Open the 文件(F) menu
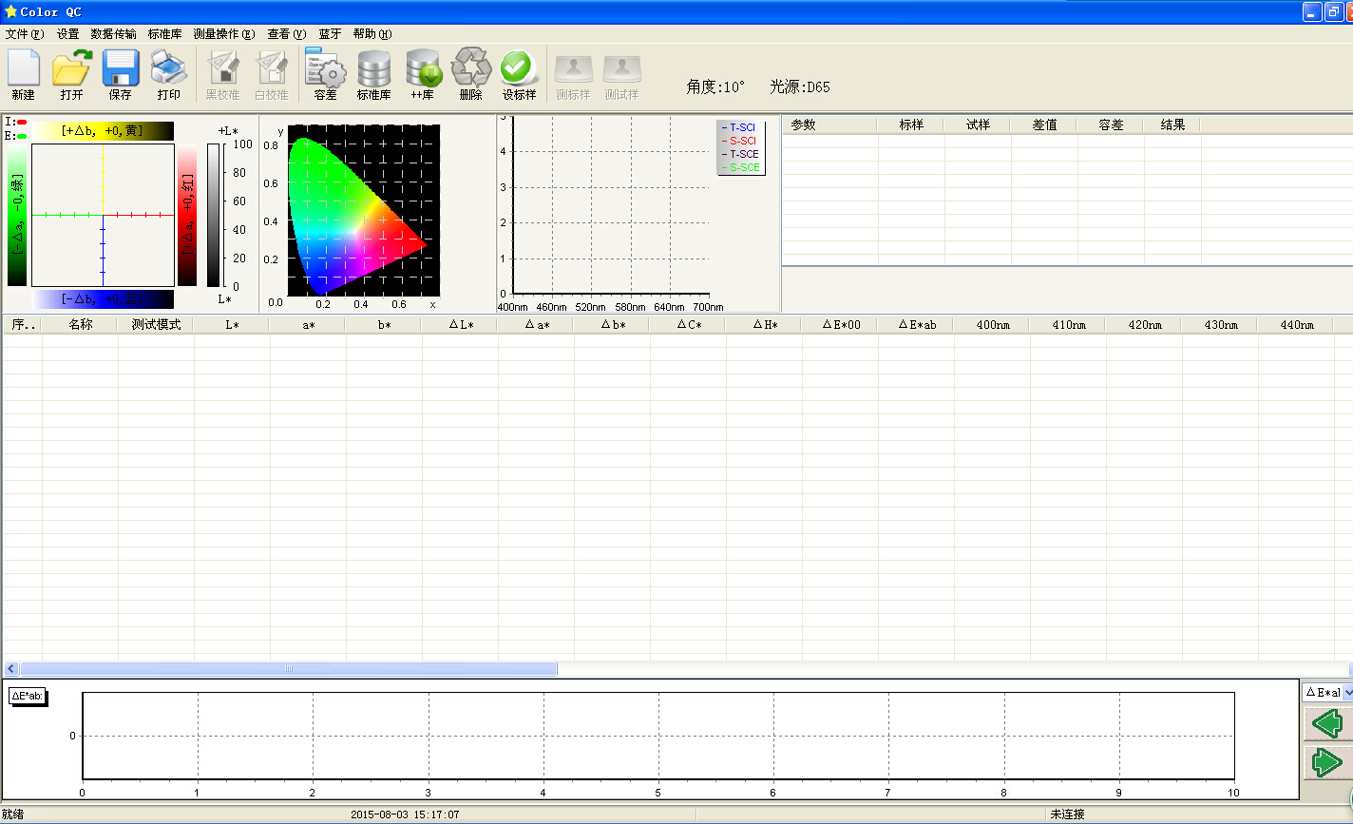 (25, 33)
